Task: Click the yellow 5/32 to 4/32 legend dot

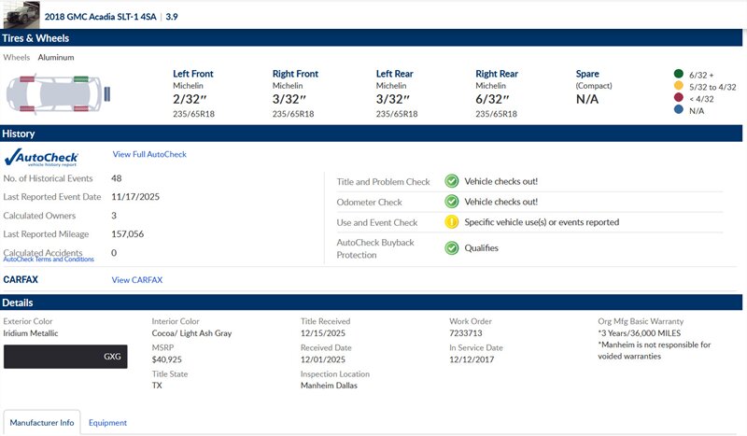Action: [678, 87]
